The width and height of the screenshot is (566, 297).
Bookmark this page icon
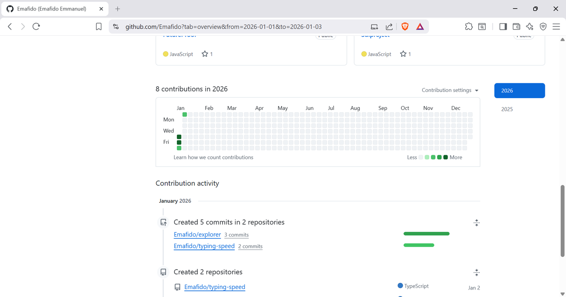pyautogui.click(x=99, y=27)
